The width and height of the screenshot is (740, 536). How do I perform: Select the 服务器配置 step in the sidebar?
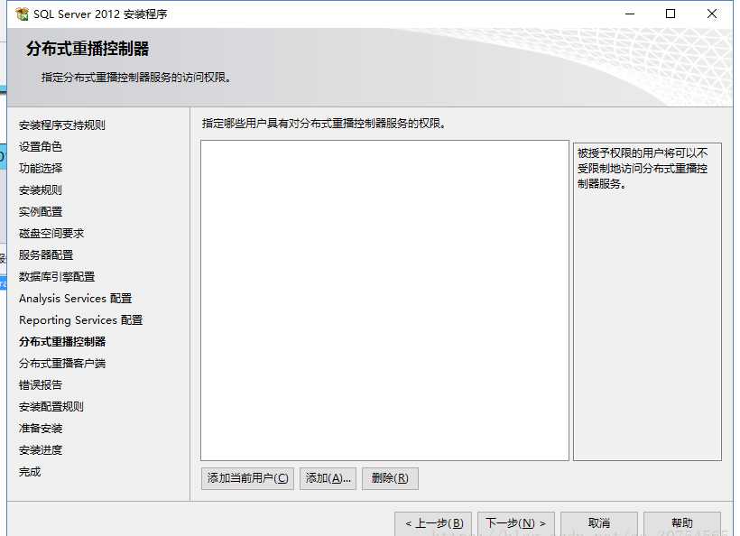tap(46, 255)
